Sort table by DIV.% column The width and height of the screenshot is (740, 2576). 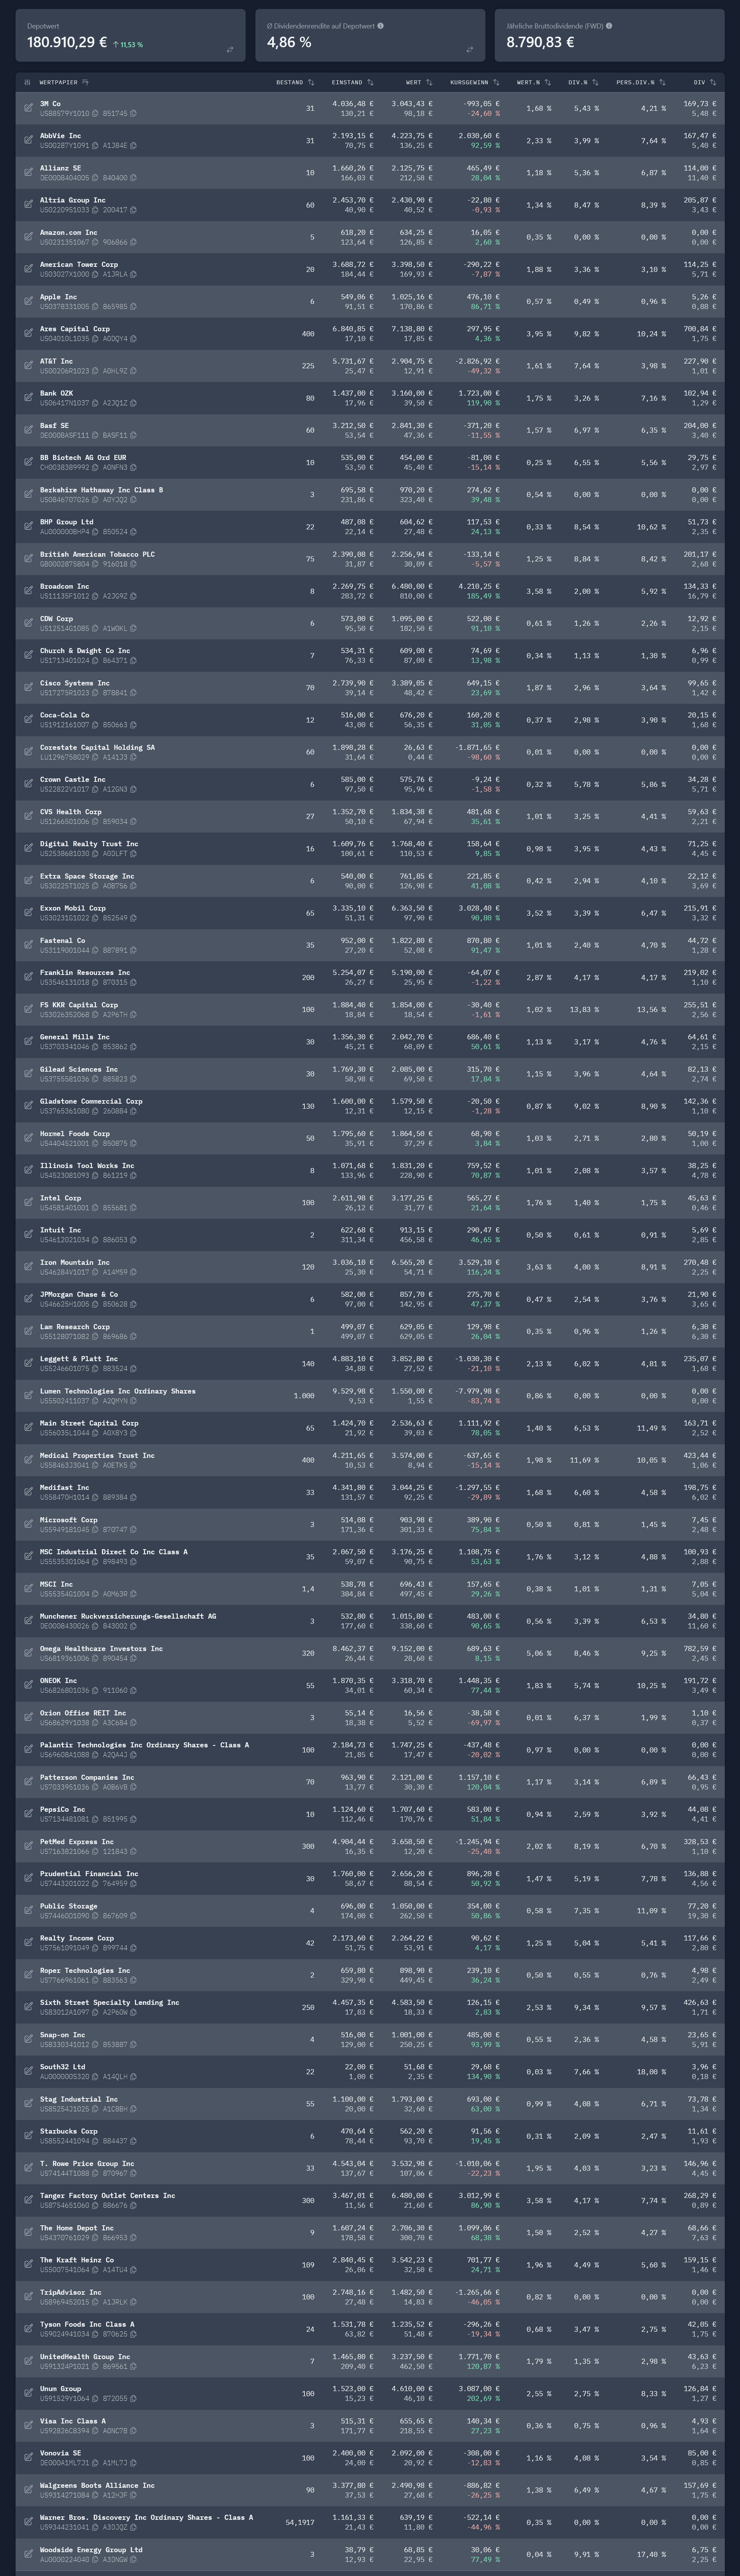click(596, 82)
